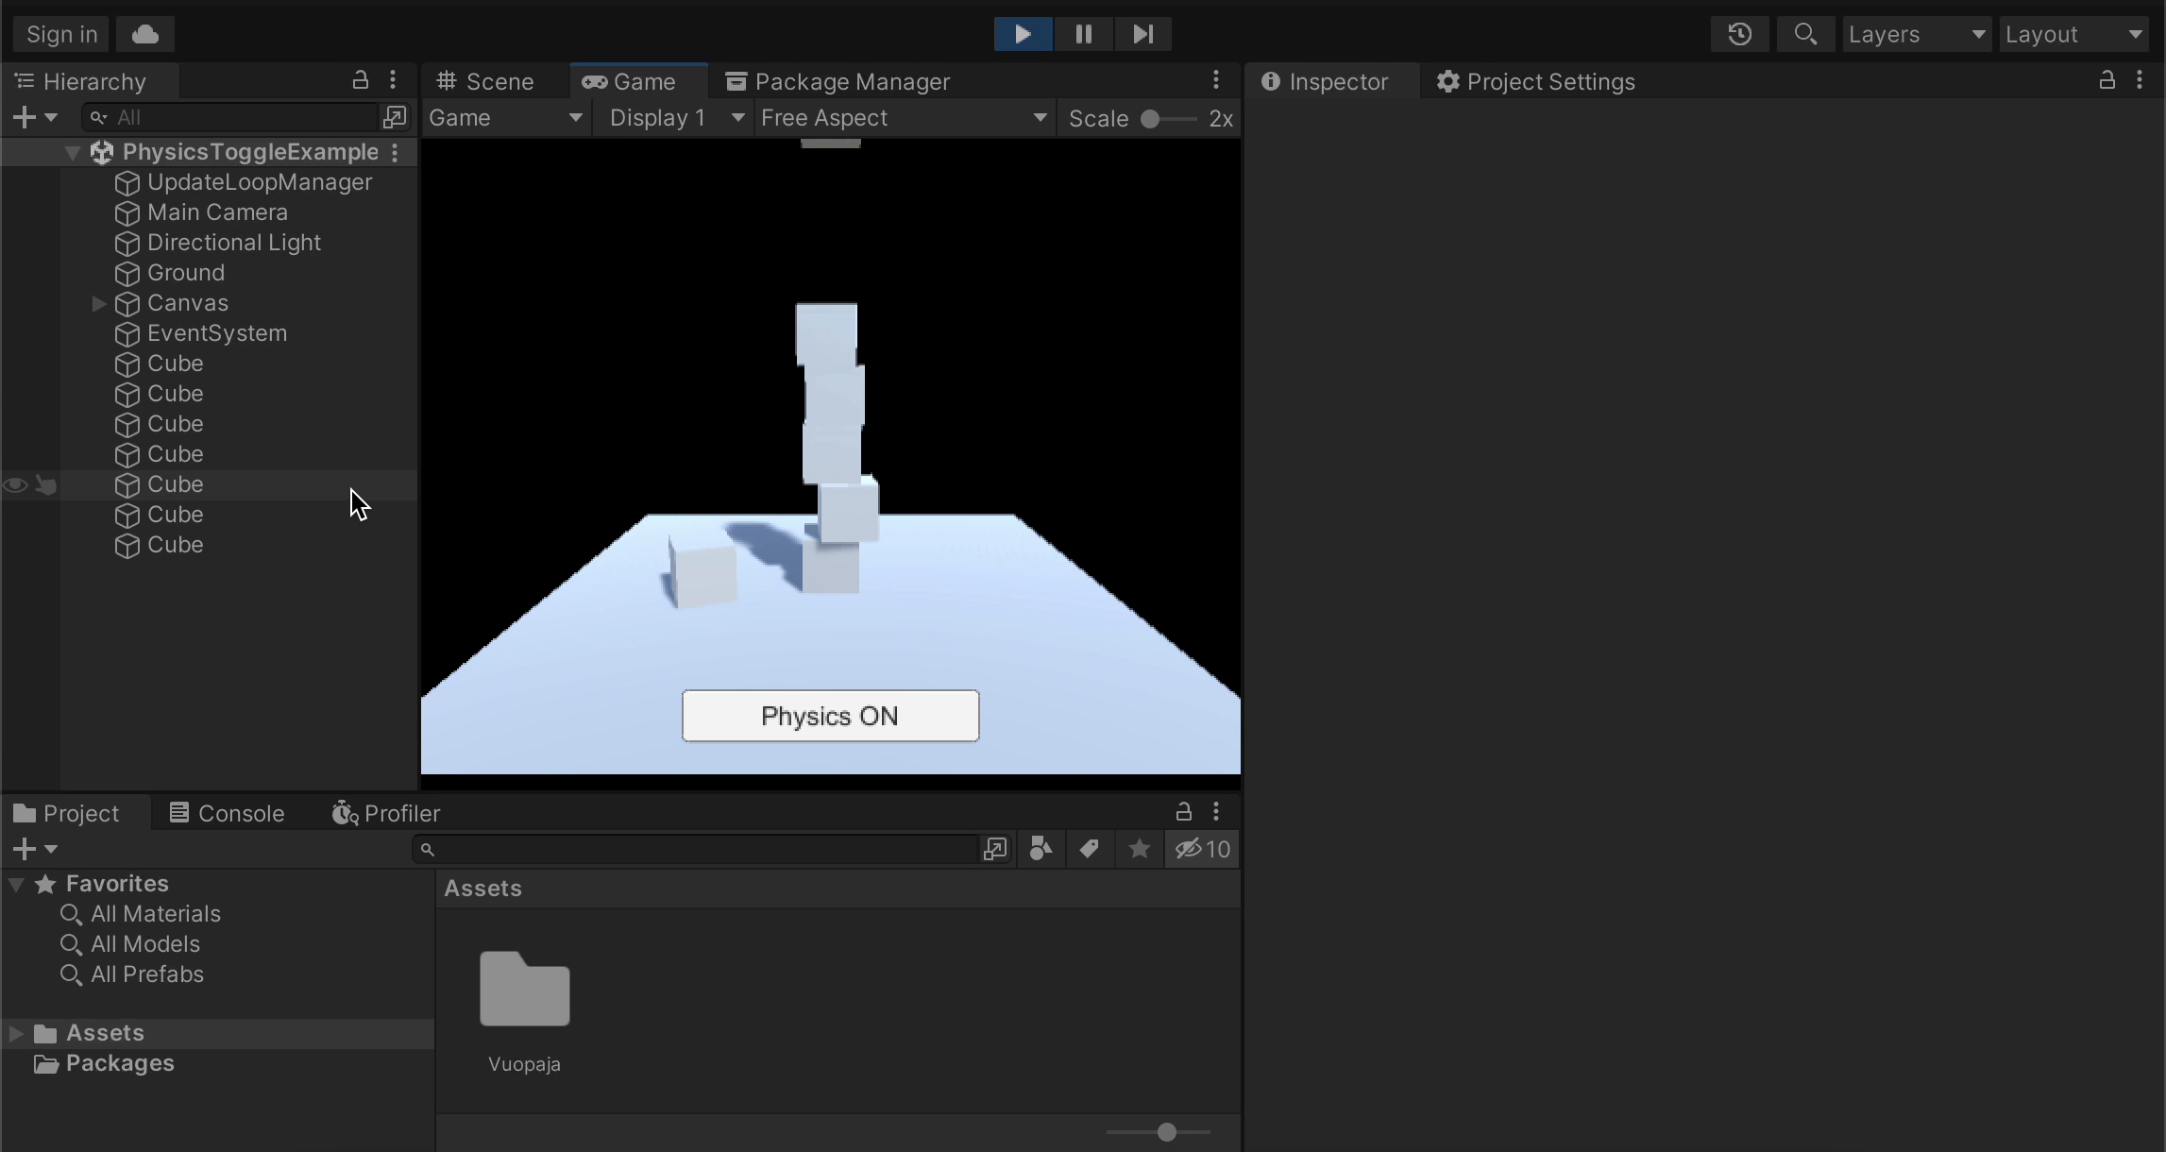Collapse the PhysicsToggleExample scene
This screenshot has width=2166, height=1152.
(x=72, y=152)
